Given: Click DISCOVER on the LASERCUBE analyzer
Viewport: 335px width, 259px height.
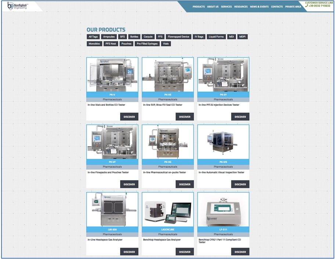Looking at the screenshot, I should pos(184,252).
